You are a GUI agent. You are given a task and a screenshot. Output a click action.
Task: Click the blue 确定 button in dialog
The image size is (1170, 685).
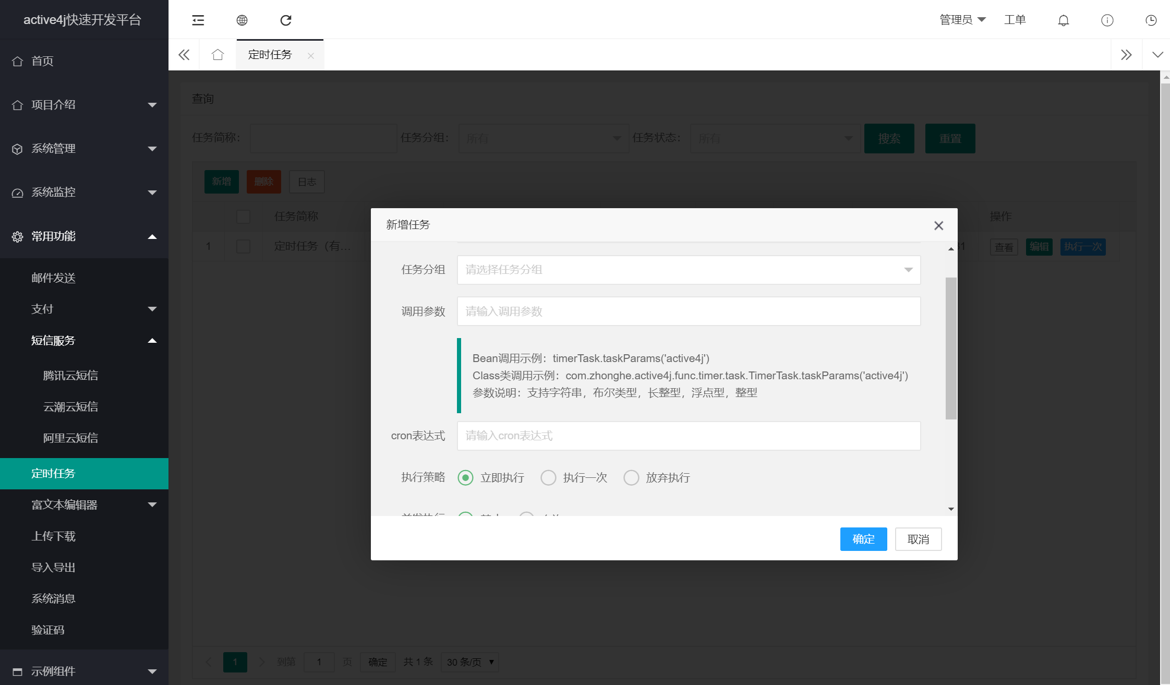863,539
